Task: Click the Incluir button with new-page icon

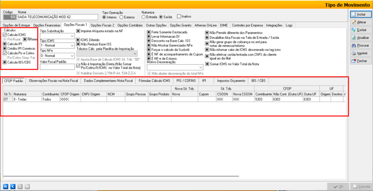Action: [x=361, y=15]
